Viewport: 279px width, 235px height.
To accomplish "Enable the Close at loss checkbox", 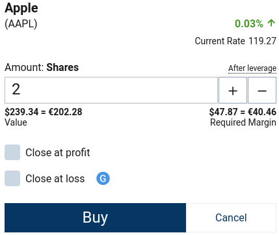I will pos(12,178).
